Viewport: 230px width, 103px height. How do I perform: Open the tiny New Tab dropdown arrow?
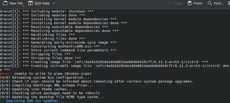[x=23, y=6]
